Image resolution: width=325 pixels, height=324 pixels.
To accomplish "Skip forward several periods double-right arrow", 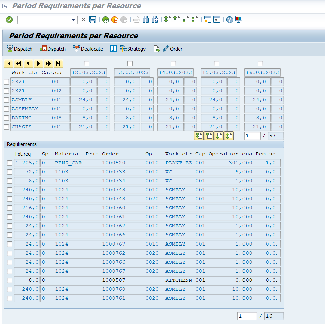I will pos(48,64).
